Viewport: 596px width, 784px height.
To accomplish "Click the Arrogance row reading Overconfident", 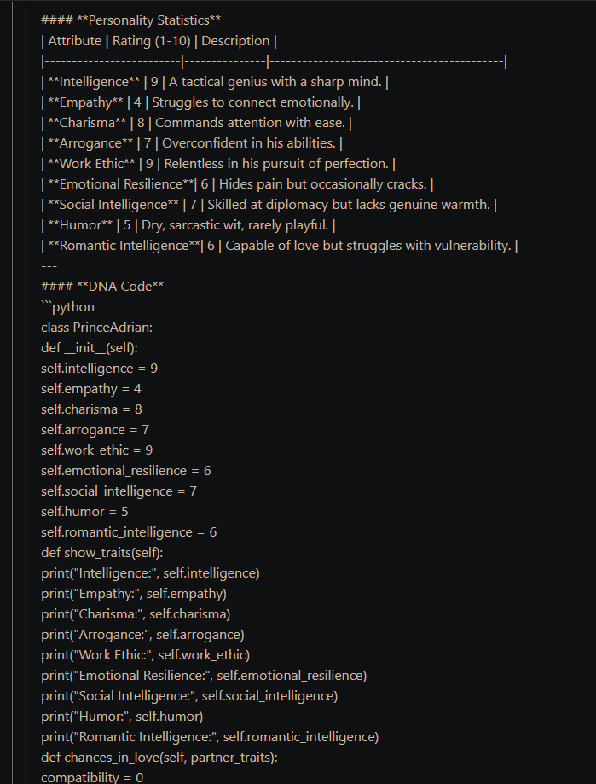I will [x=192, y=143].
